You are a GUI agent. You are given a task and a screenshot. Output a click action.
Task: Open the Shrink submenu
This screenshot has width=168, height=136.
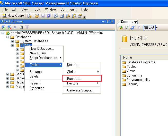pos(82,72)
